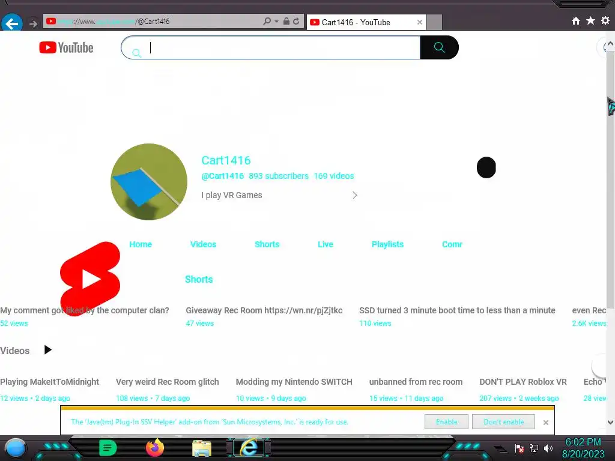615x461 pixels.
Task: Click the Shorts section heading
Action: tap(199, 280)
